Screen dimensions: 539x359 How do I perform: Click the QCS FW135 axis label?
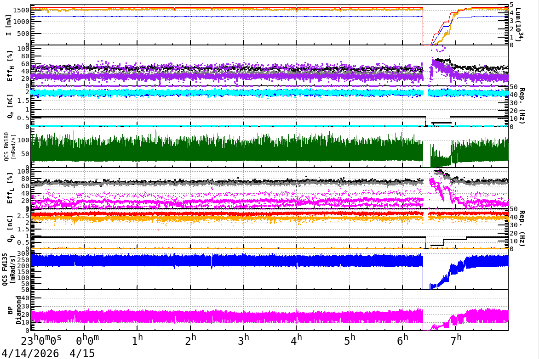click(9, 269)
